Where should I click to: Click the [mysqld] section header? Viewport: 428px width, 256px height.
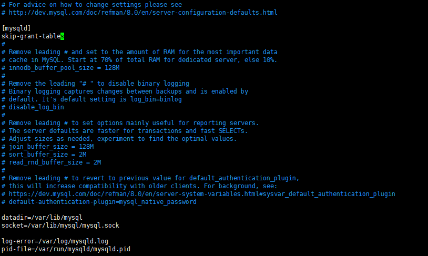pyautogui.click(x=16, y=28)
